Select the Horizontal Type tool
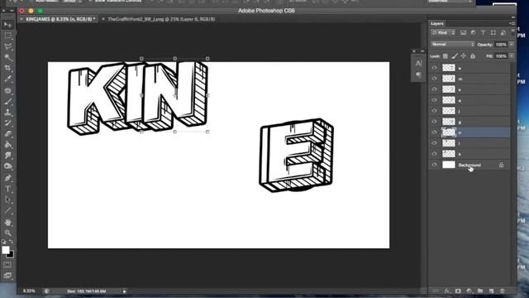Image resolution: width=529 pixels, height=298 pixels. click(x=7, y=189)
